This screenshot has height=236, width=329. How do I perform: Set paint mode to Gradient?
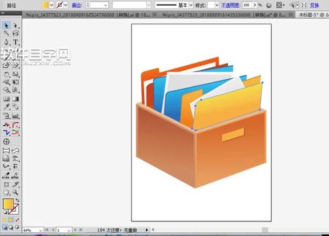[x=11, y=220]
